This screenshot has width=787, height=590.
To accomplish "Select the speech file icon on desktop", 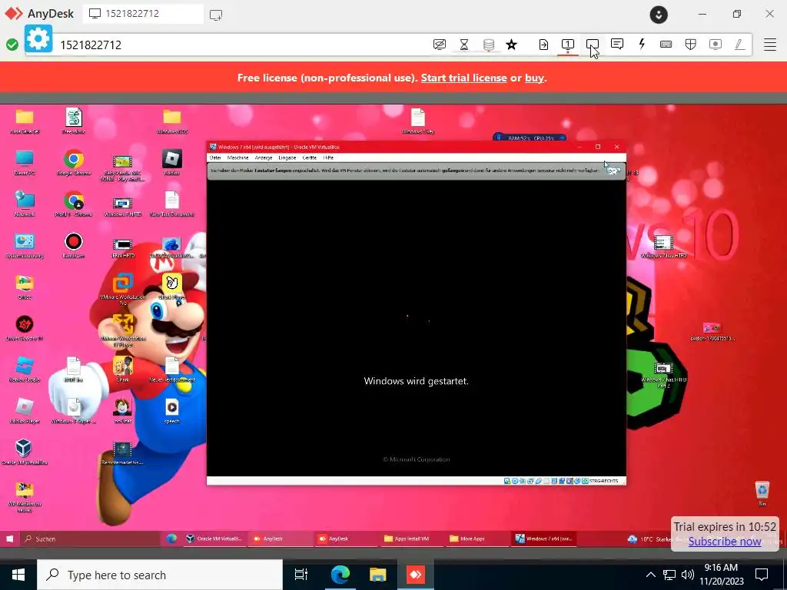I will click(171, 412).
